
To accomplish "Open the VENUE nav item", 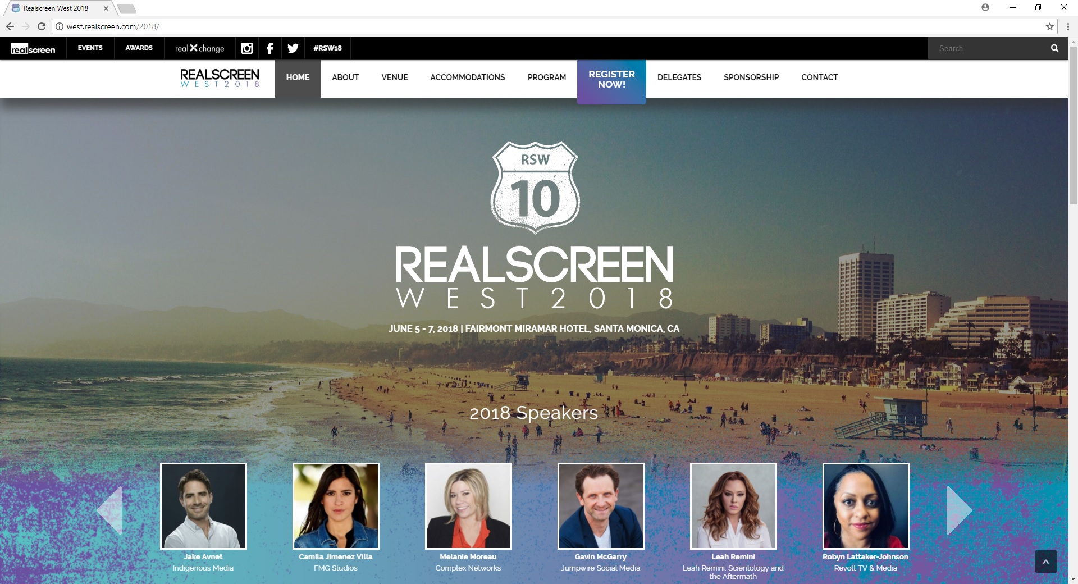I will pyautogui.click(x=395, y=78).
